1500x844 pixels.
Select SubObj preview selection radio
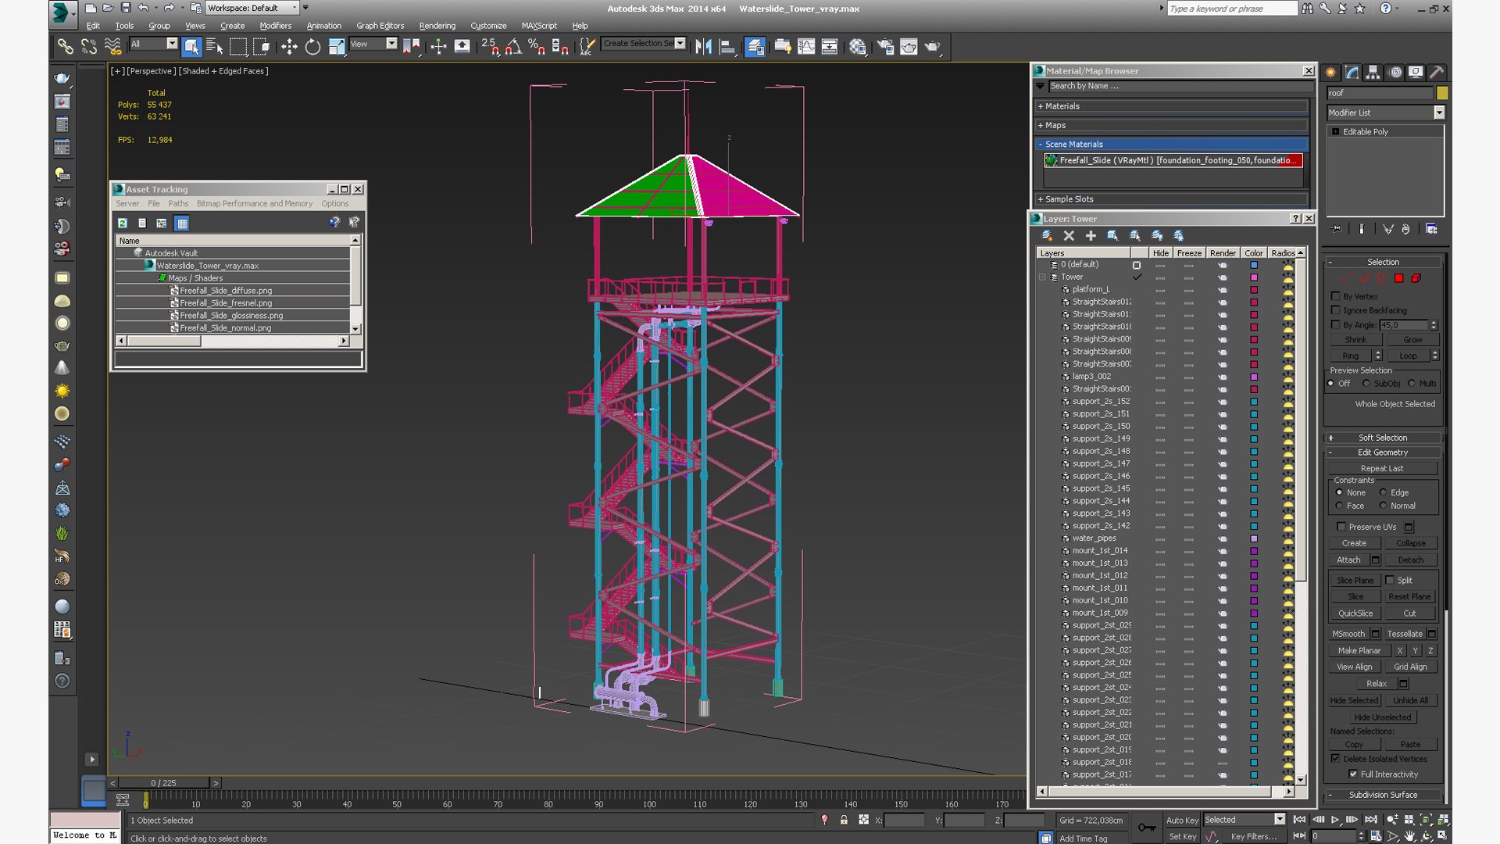click(x=1366, y=384)
